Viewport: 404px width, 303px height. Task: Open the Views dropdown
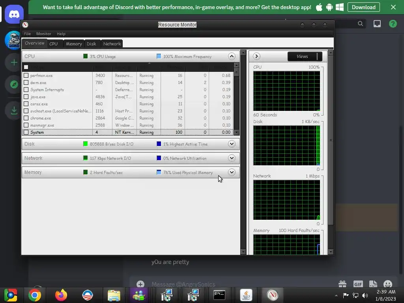coord(305,56)
